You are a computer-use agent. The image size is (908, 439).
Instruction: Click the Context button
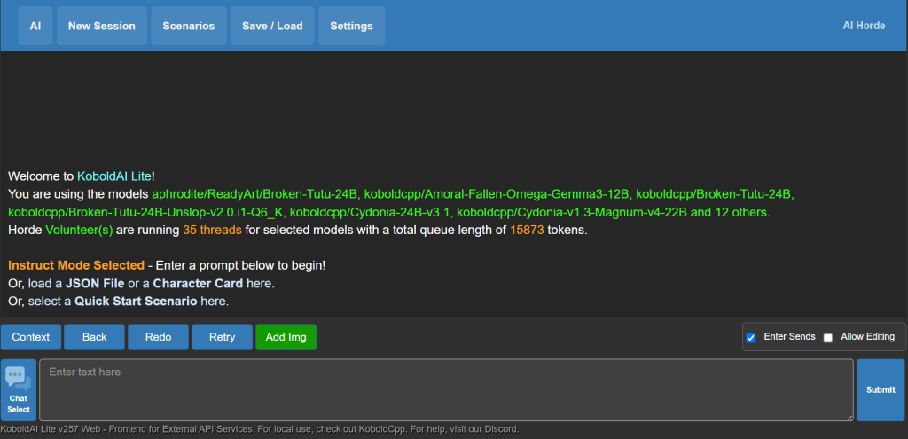31,337
